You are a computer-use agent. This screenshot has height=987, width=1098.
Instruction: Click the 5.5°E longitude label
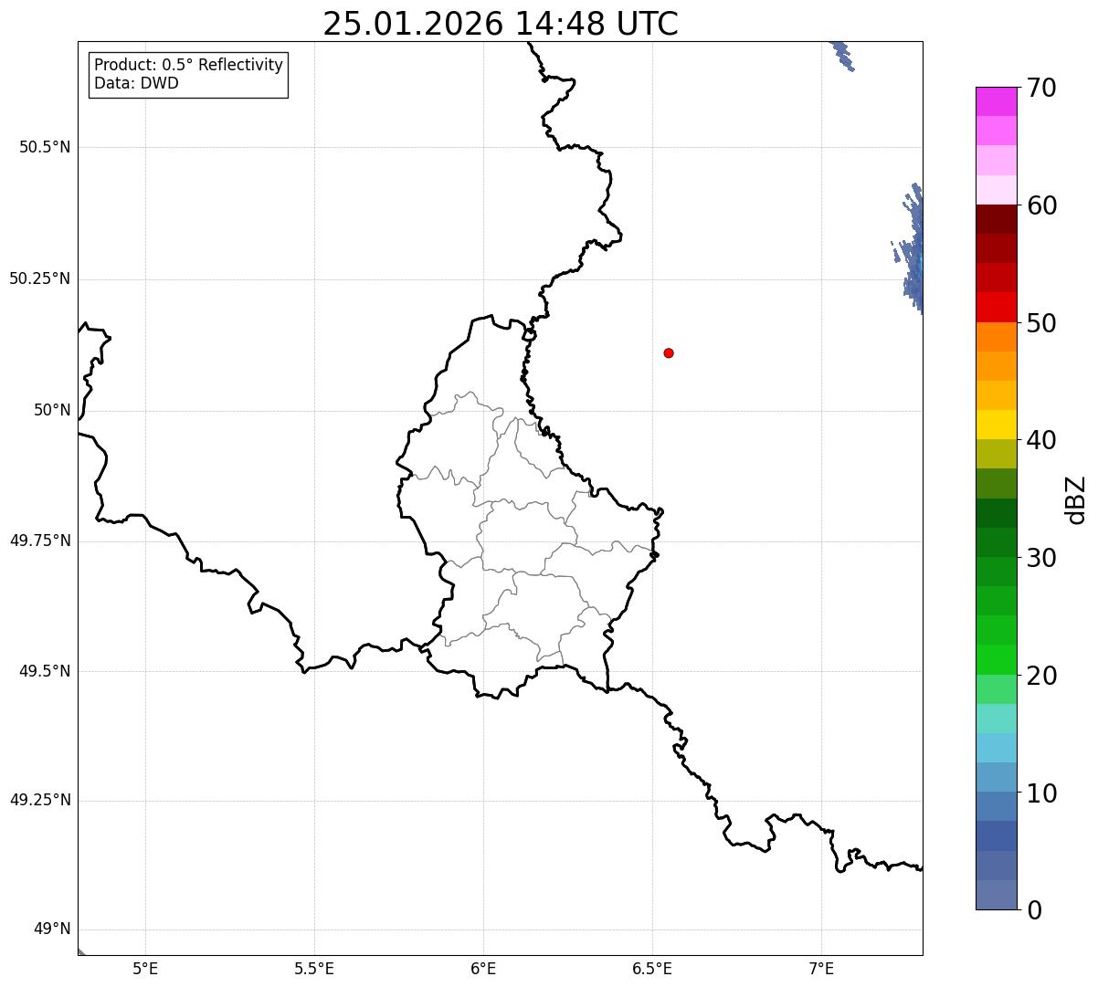tap(314, 969)
